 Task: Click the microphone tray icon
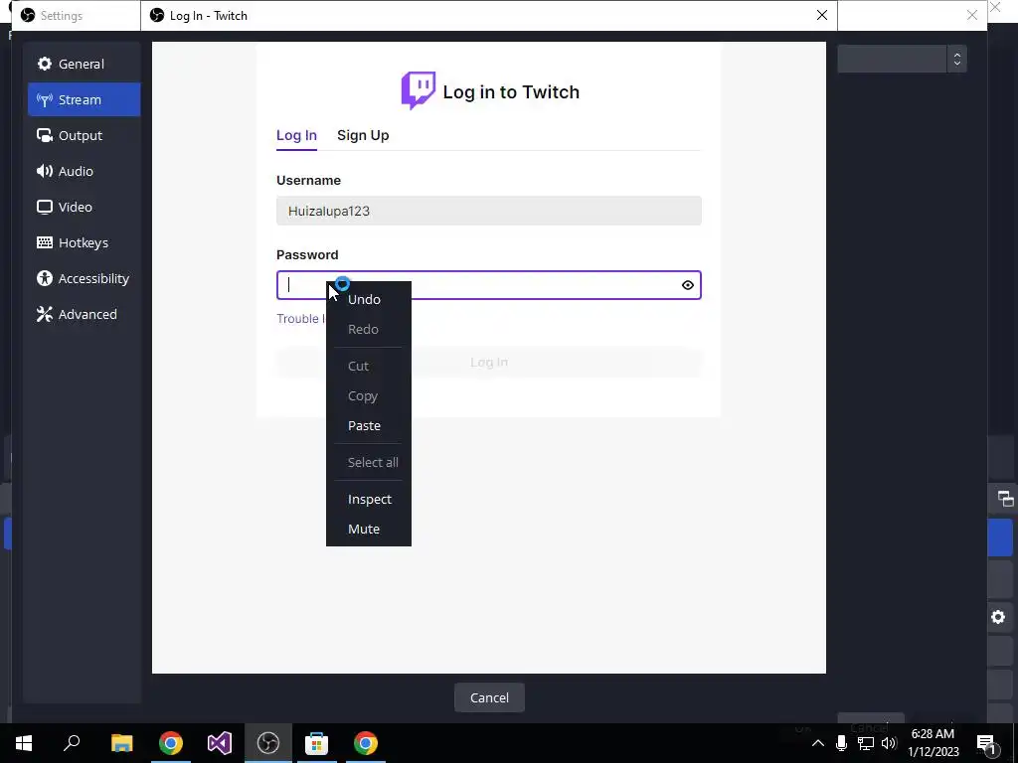(x=841, y=743)
